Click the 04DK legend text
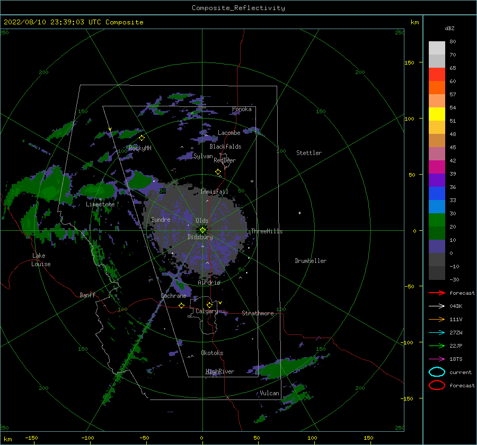The image size is (477, 445). pos(456,306)
